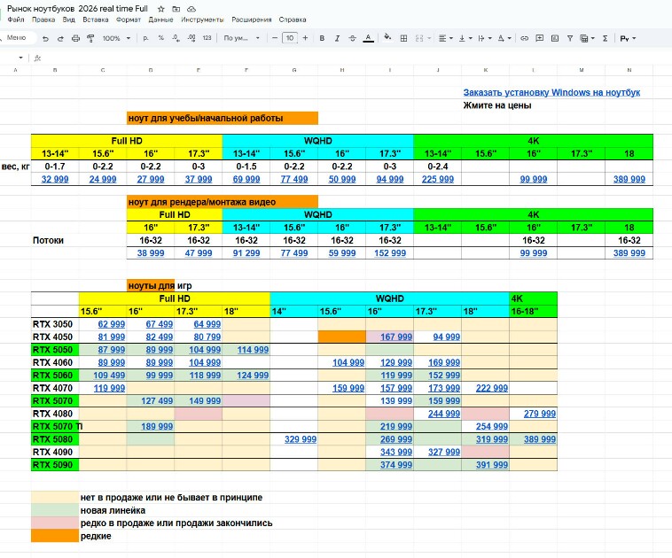The width and height of the screenshot is (672, 558).
Task: Undo the last action
Action: 45,39
